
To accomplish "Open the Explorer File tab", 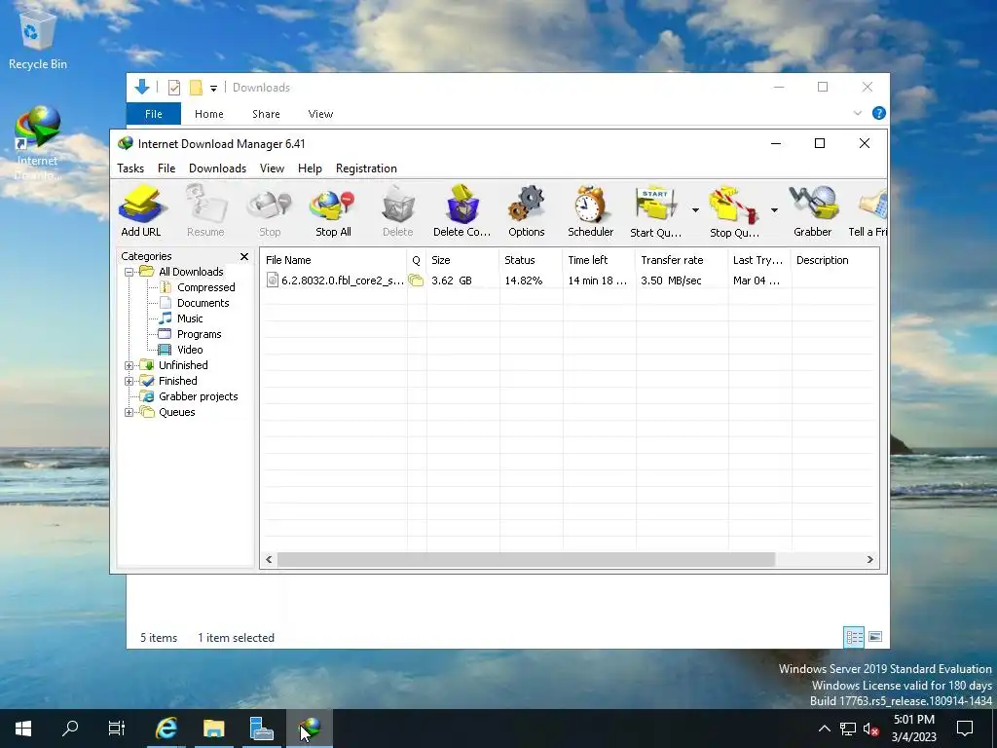I will (x=154, y=114).
